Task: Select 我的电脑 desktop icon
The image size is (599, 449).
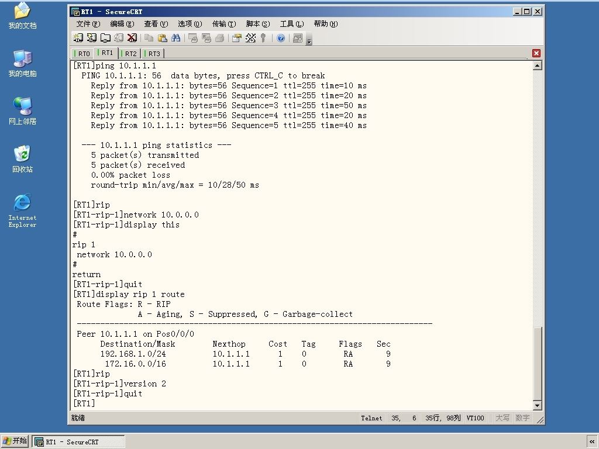Action: [x=22, y=64]
